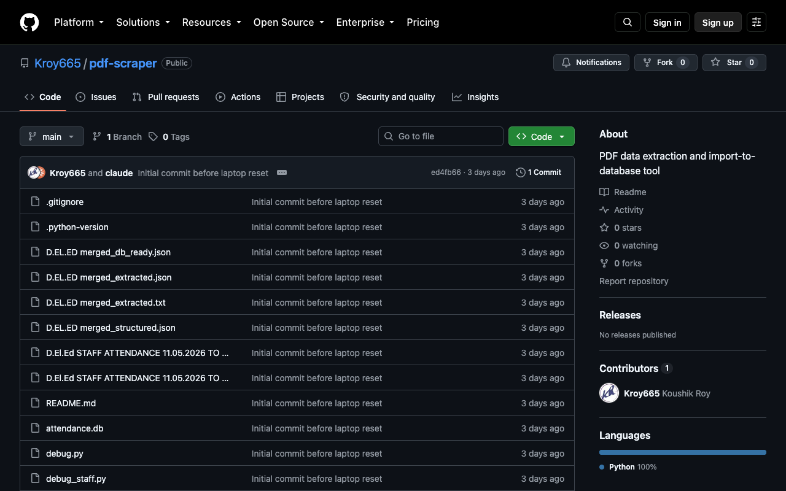786x491 pixels.
Task: Click the Python 100% language link
Action: 628,467
